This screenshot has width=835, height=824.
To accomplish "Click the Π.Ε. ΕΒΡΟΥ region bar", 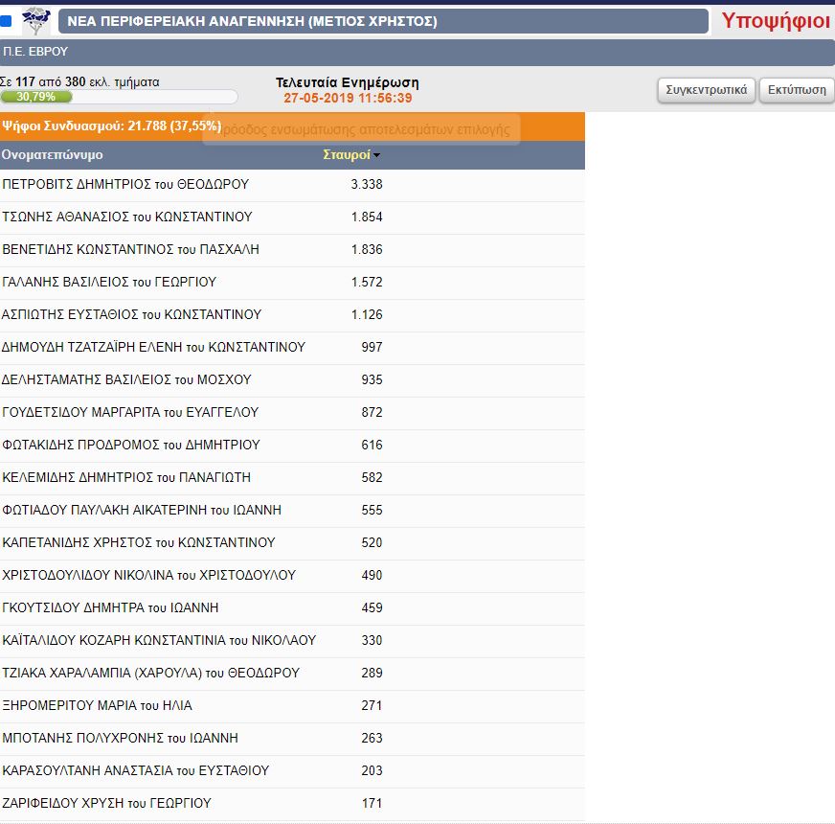I will pyautogui.click(x=417, y=52).
